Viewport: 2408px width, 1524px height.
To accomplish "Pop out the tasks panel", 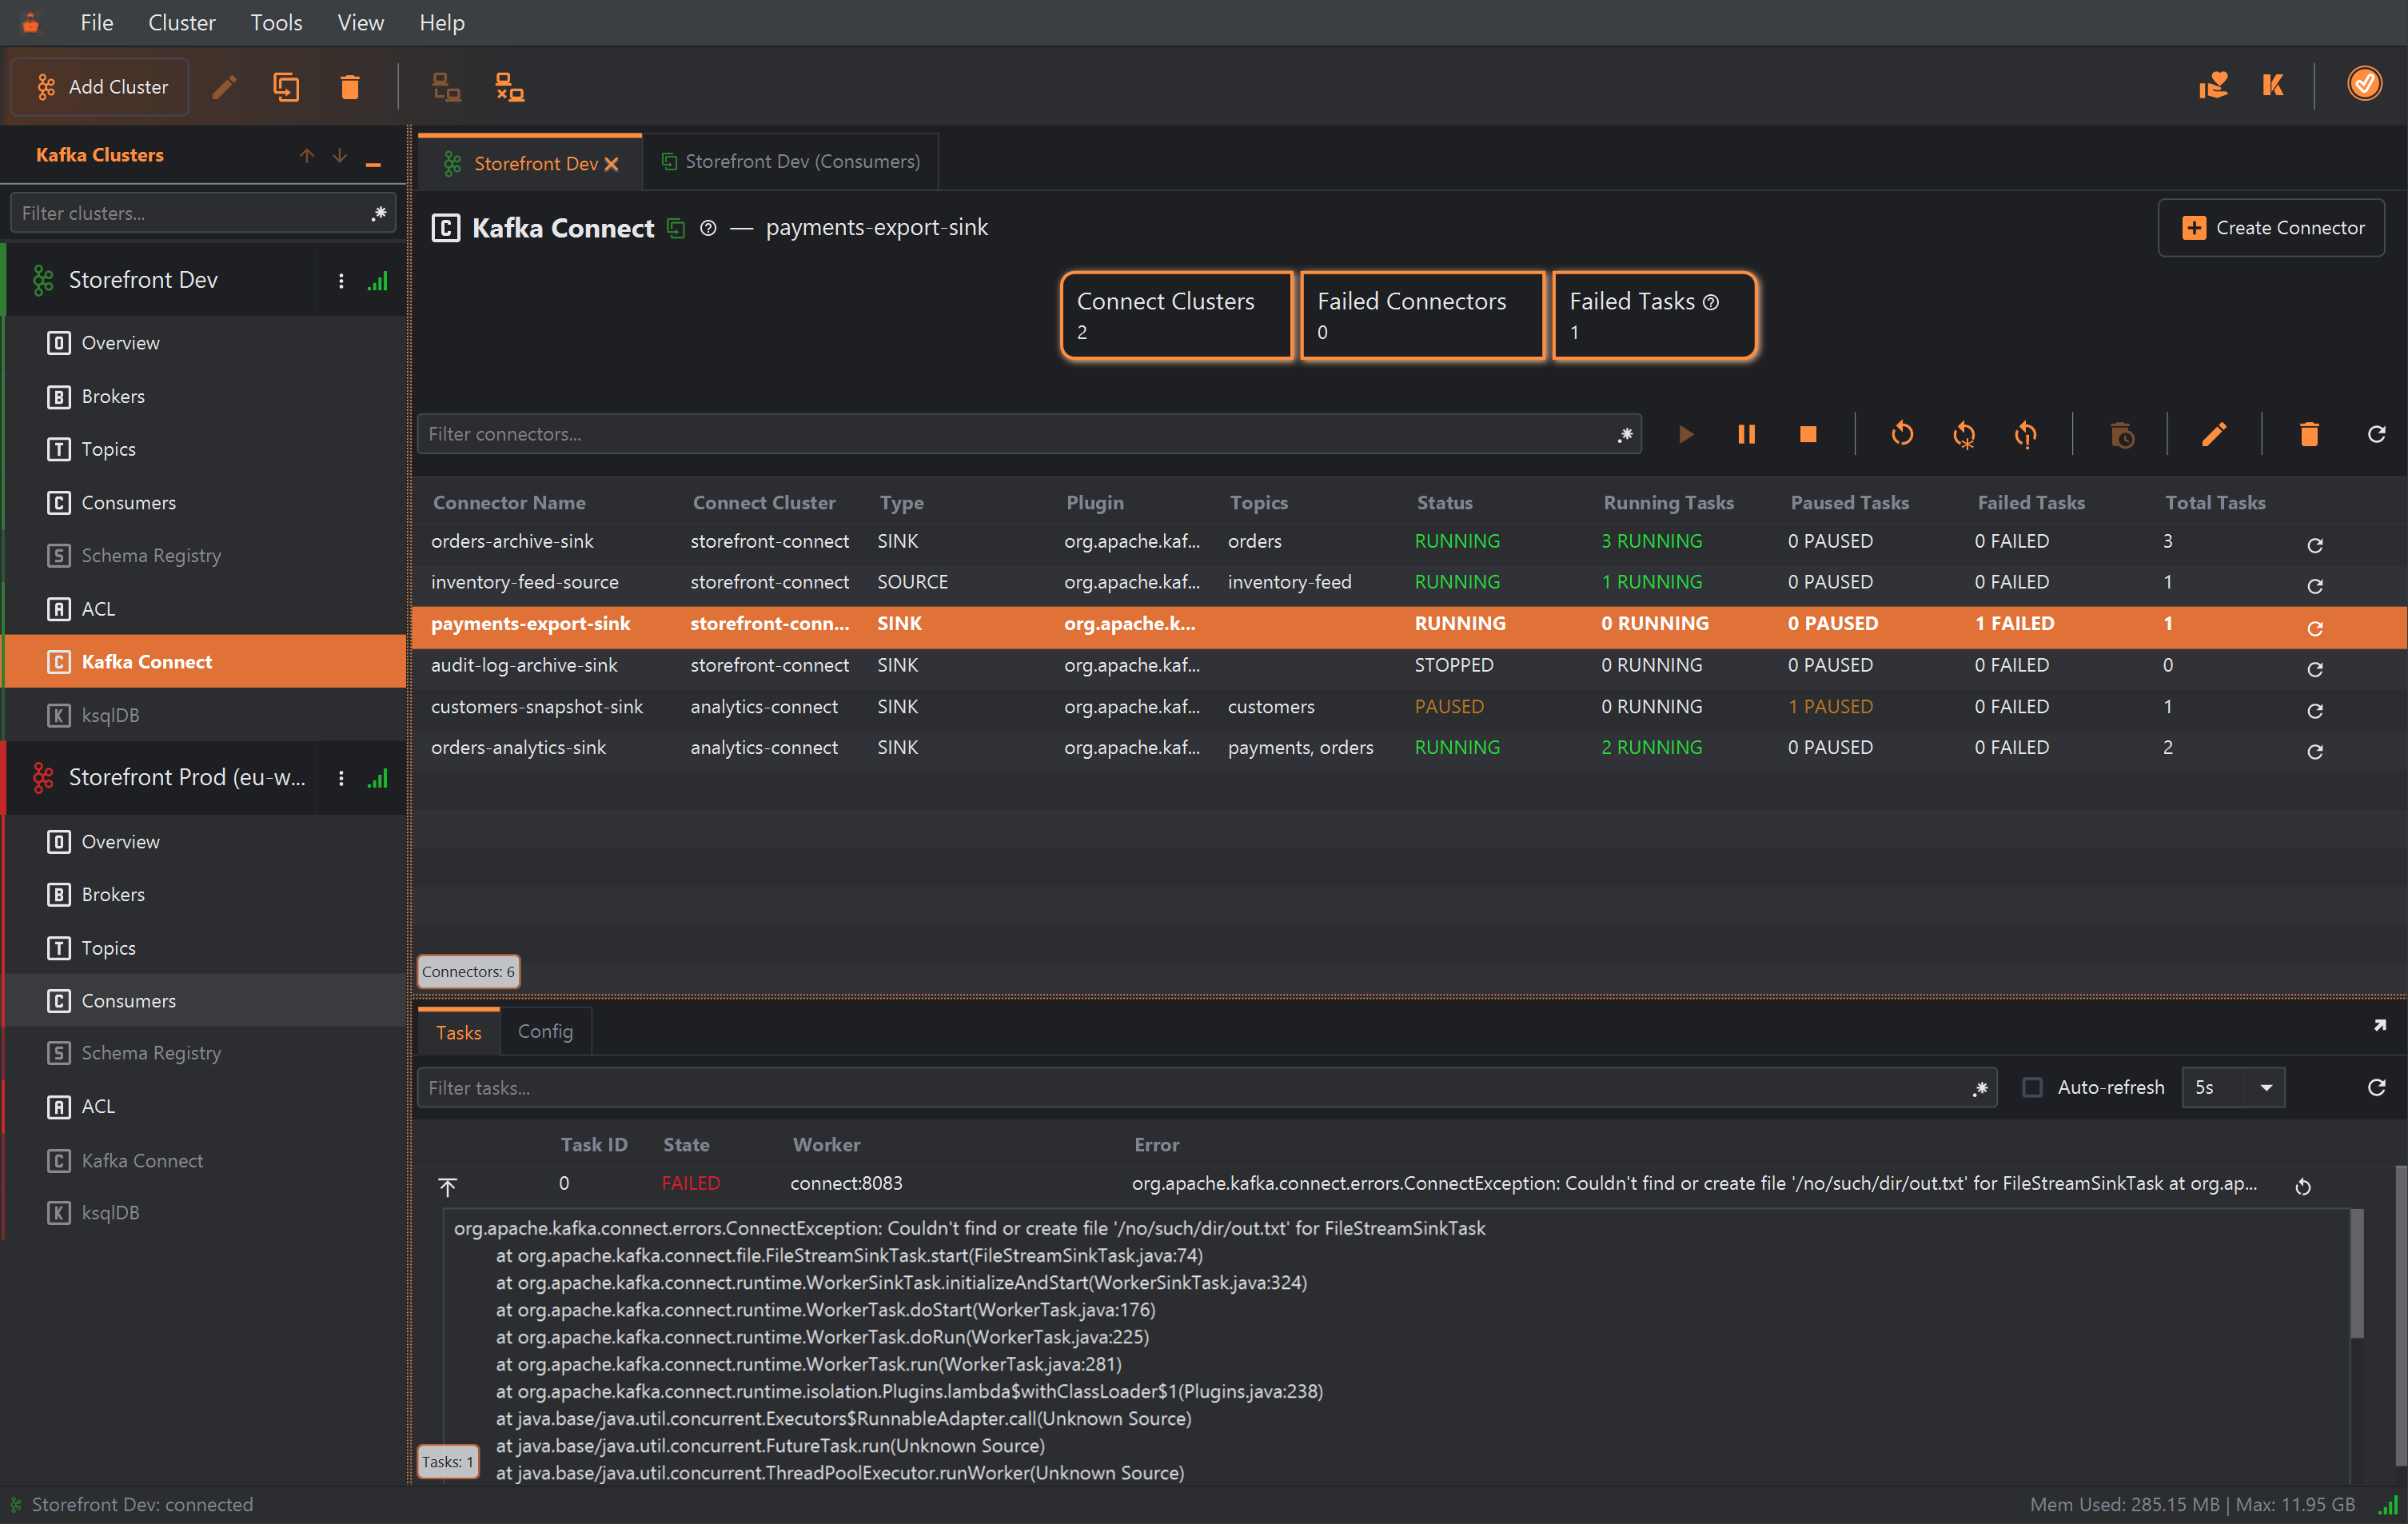I will coord(2380,1026).
